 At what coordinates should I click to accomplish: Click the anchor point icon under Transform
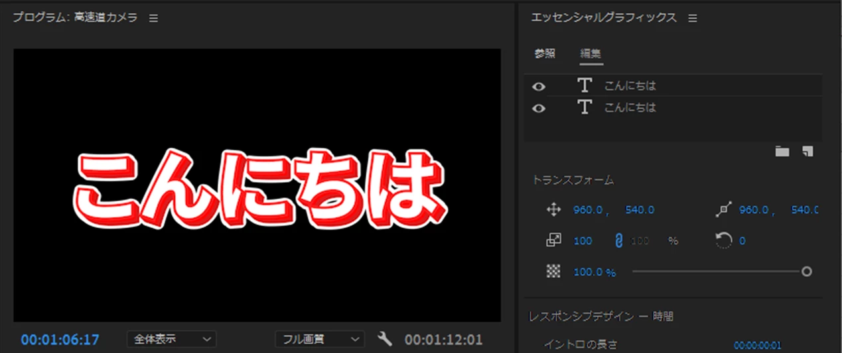coord(723,210)
